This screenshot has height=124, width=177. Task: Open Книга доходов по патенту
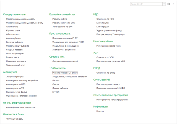[x=108, y=84]
